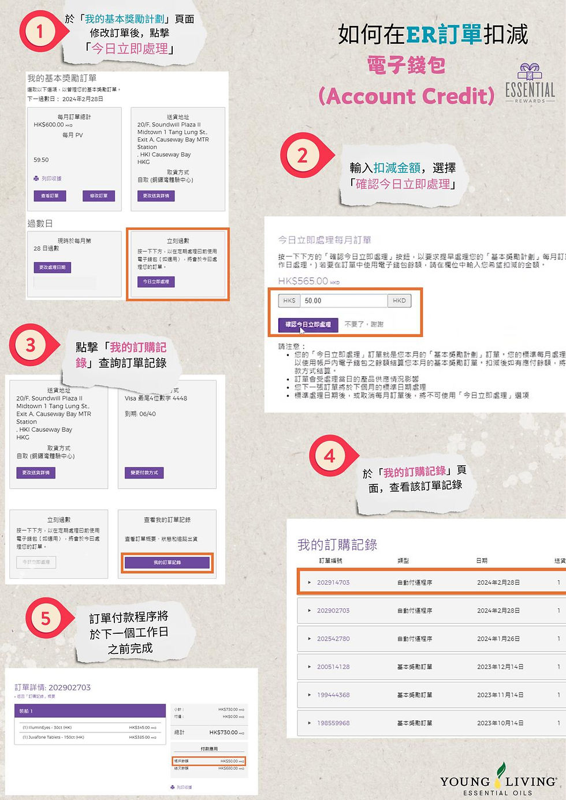Expand order row 200514128

click(310, 667)
